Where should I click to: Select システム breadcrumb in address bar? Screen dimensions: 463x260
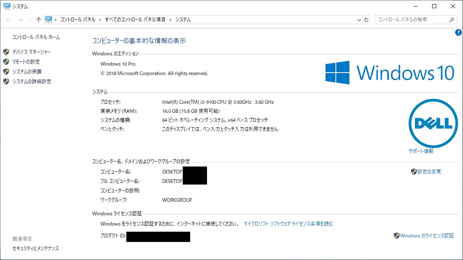tap(183, 20)
